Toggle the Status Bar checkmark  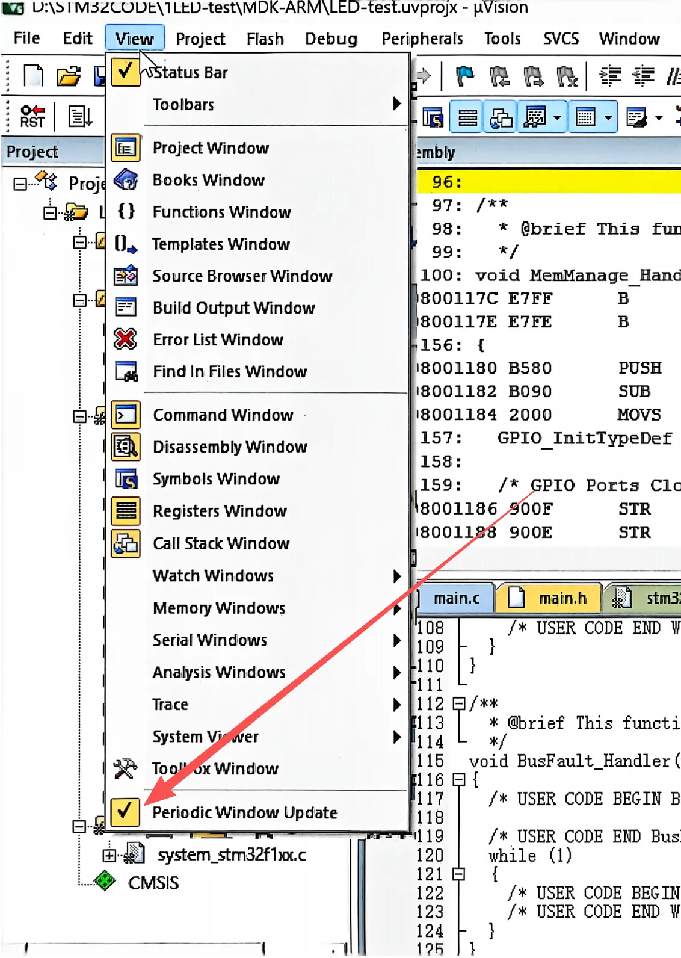(125, 72)
